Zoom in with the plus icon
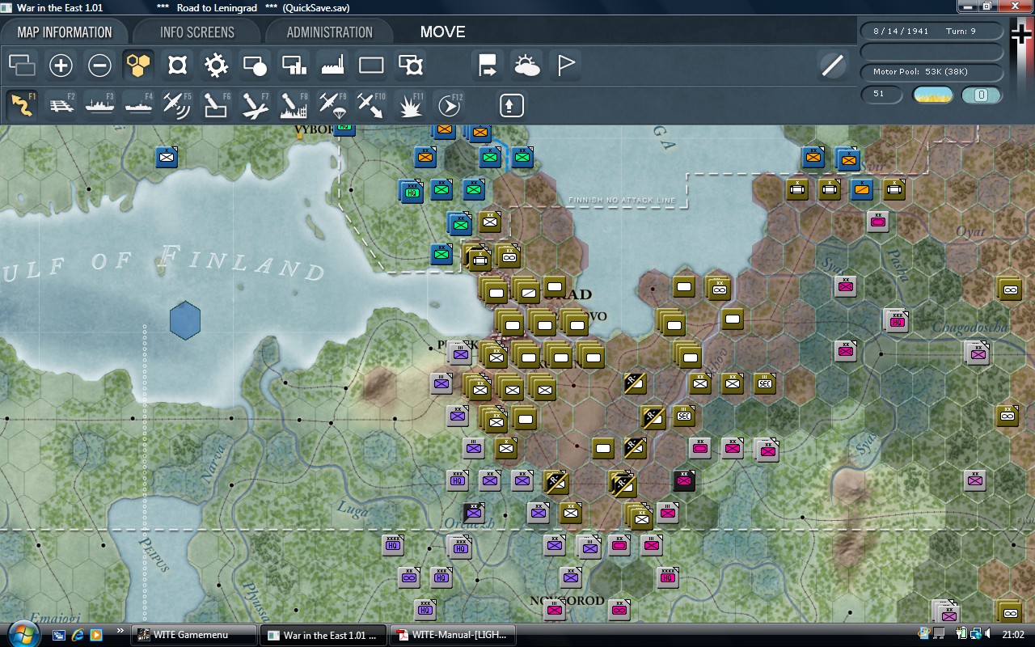Viewport: 1035px width, 647px height. tap(61, 66)
